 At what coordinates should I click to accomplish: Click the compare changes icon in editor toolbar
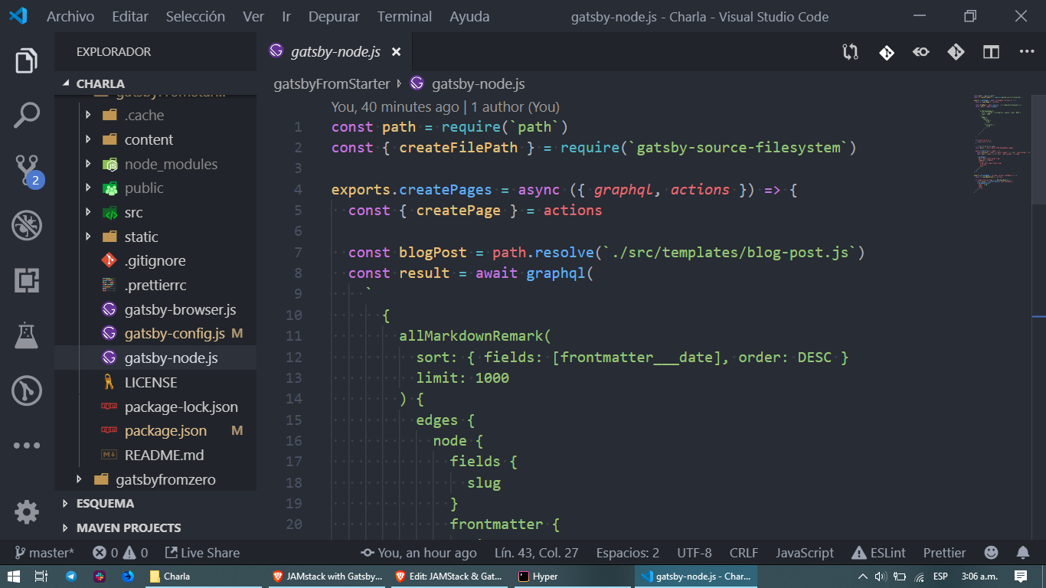850,52
